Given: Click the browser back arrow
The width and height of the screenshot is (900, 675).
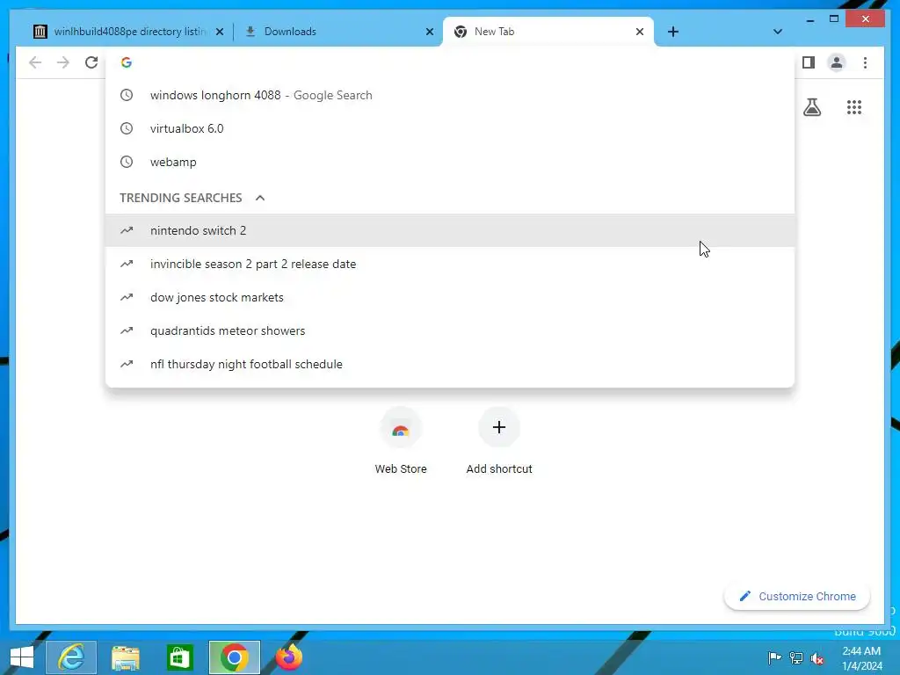Looking at the screenshot, I should point(35,62).
